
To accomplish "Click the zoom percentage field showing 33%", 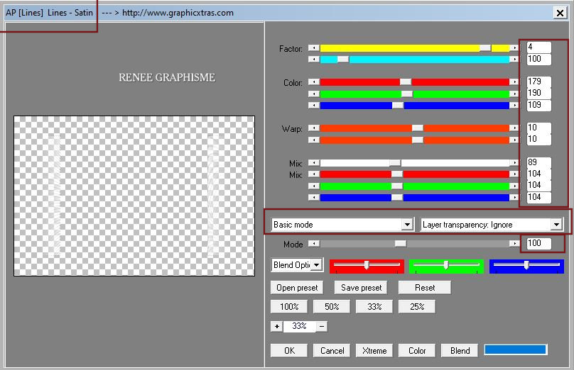I will (x=300, y=326).
